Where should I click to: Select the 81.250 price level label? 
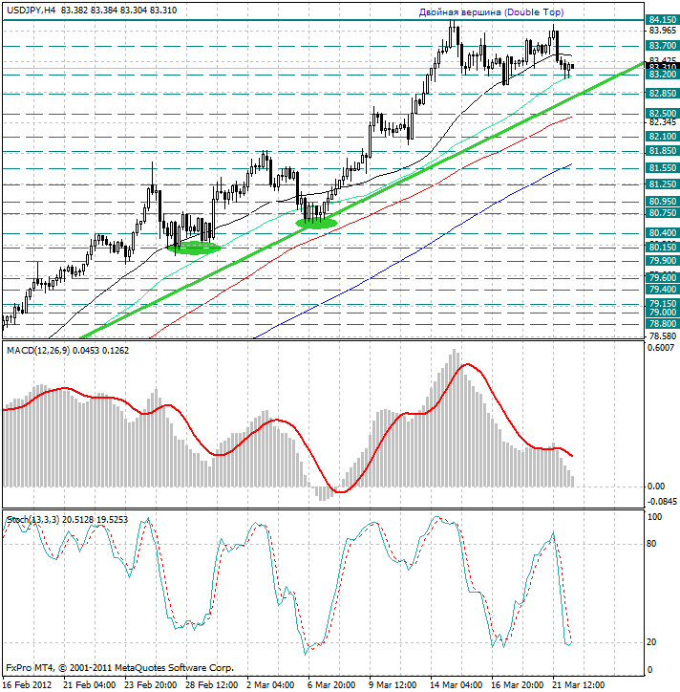click(663, 184)
